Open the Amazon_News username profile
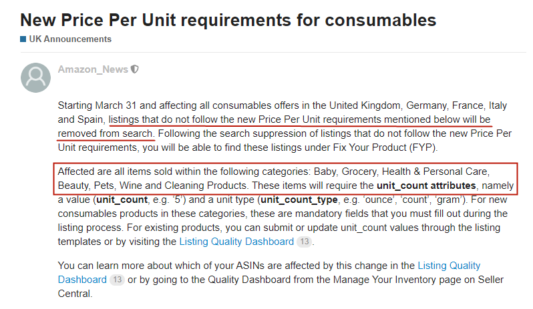The height and width of the screenshot is (309, 533). 93,69
